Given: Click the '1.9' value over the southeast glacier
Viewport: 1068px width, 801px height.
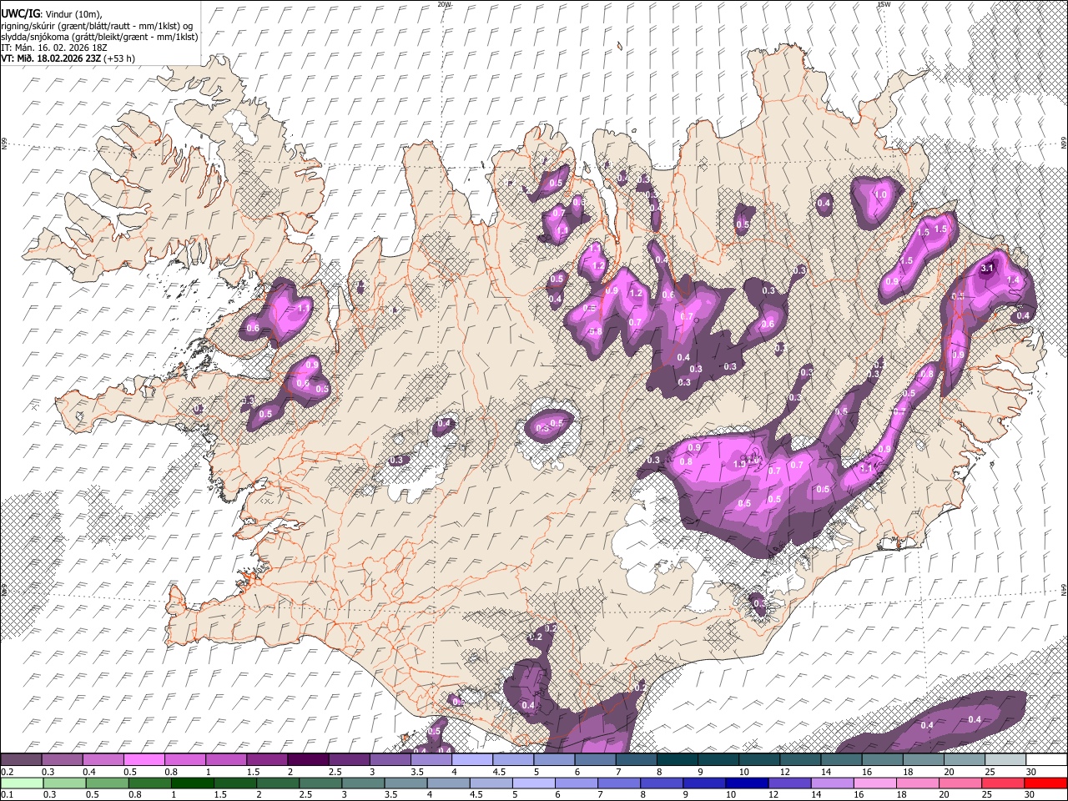Looking at the screenshot, I should [x=739, y=464].
